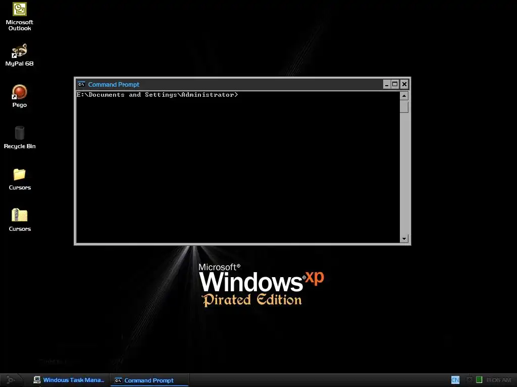Click the Administrator prompt line in console
Screen dimensions: 517x387
click(157, 95)
